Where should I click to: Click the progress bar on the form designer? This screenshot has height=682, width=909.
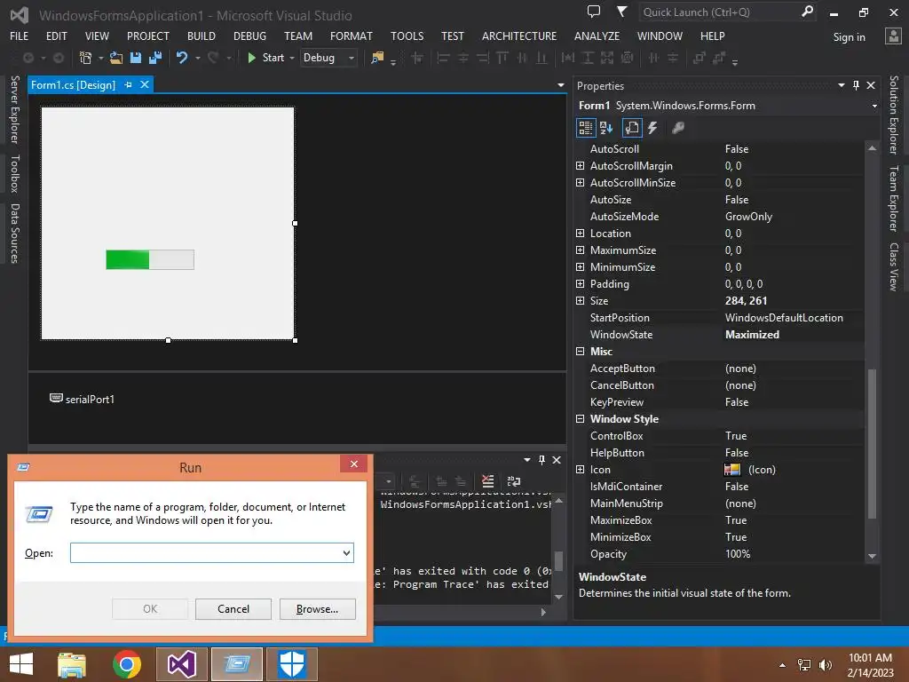coord(150,260)
